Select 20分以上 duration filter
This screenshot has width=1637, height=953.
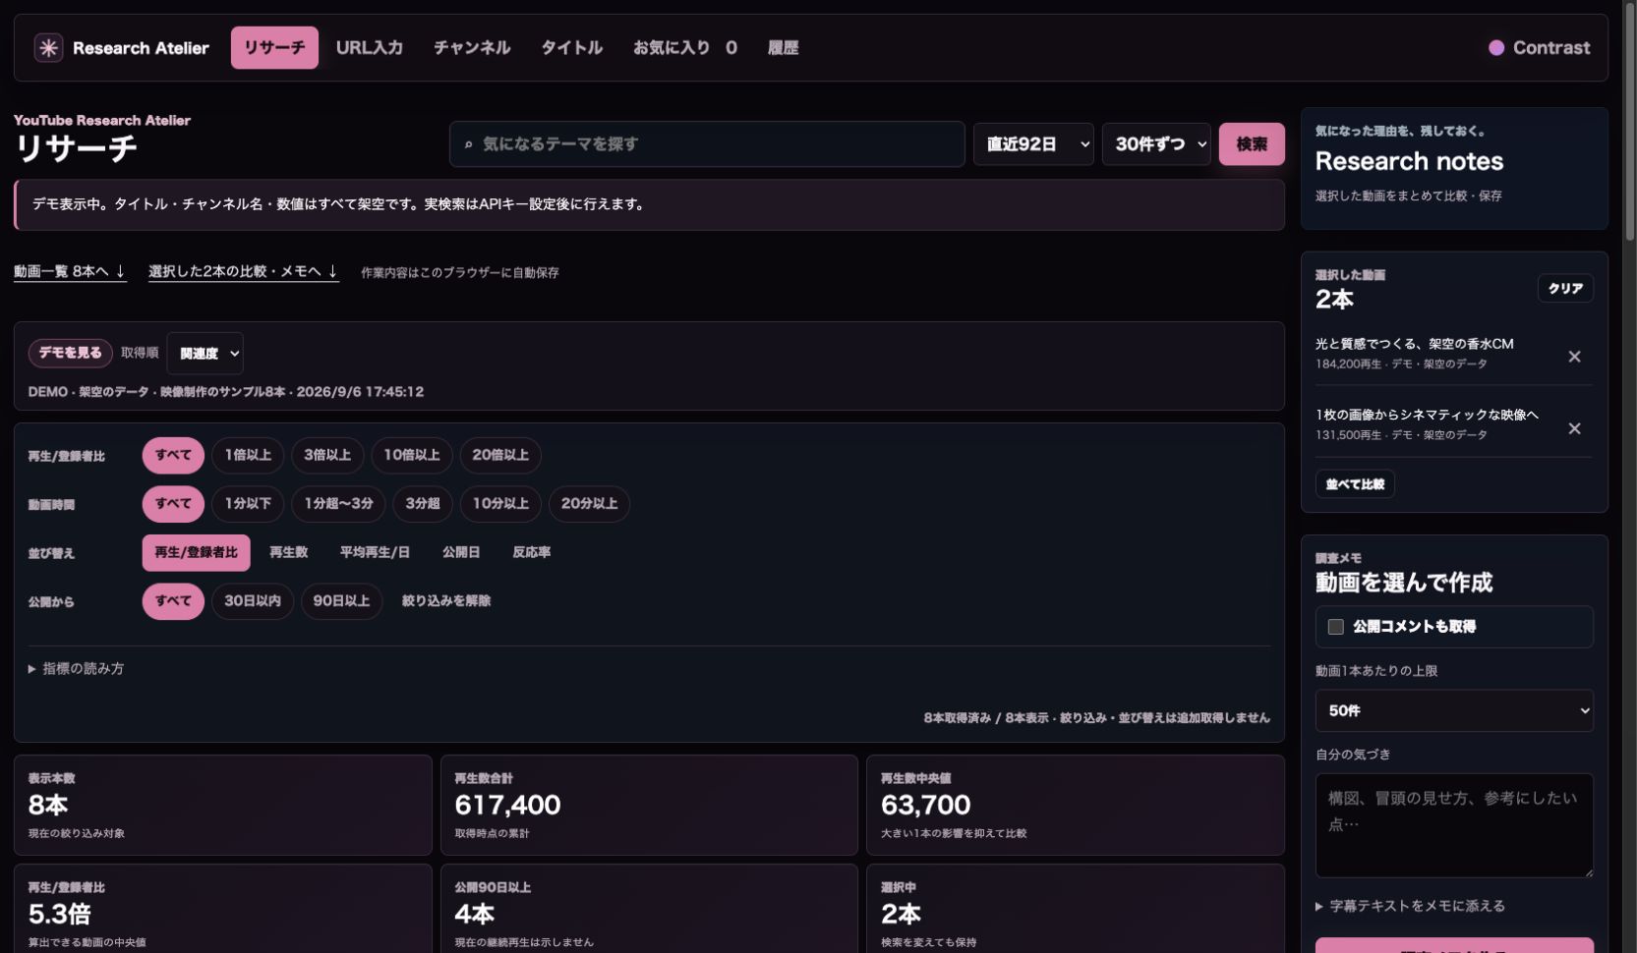click(589, 504)
